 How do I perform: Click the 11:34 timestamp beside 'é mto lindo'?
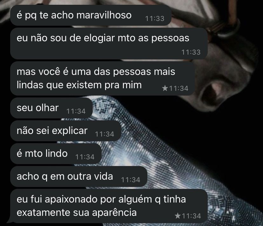pyautogui.click(x=85, y=157)
